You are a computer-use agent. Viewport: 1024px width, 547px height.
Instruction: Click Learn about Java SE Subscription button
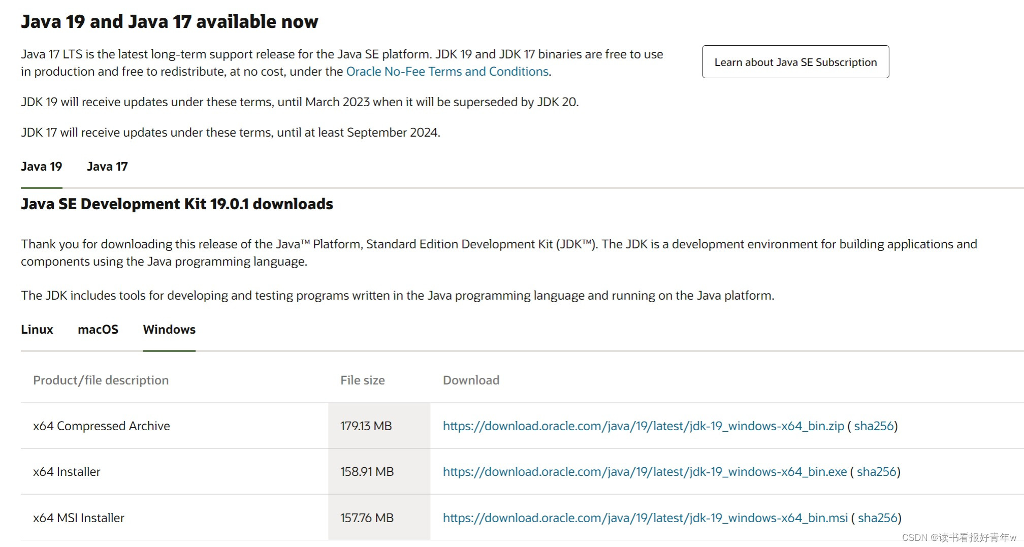click(x=795, y=62)
